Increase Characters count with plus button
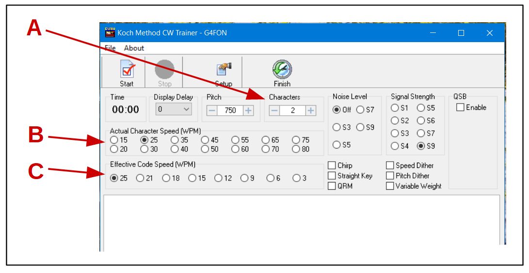 click(310, 110)
